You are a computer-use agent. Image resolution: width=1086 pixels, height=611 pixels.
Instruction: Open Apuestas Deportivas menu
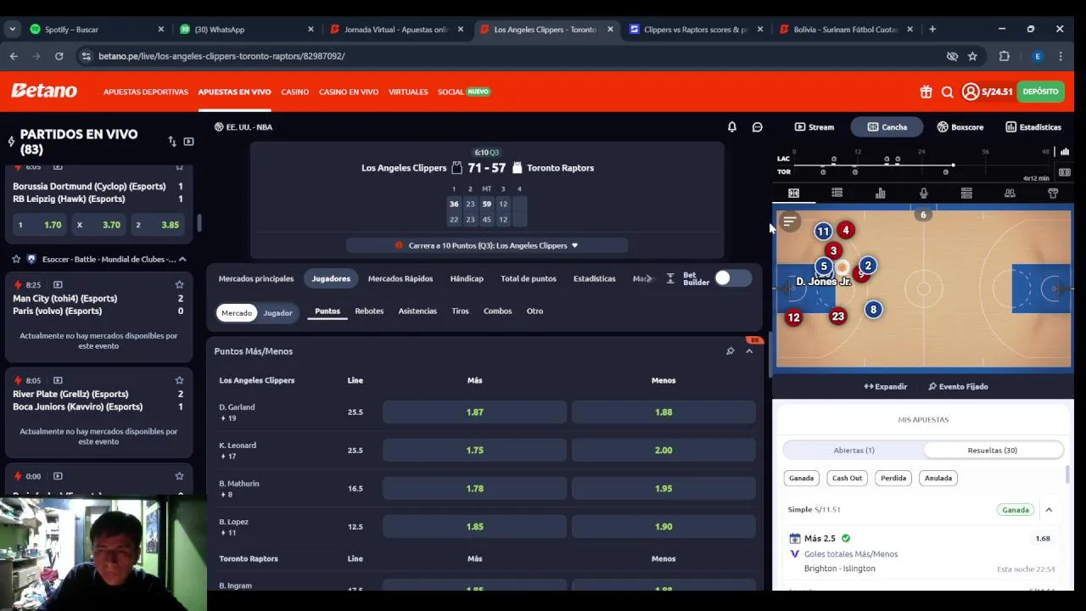pos(146,92)
